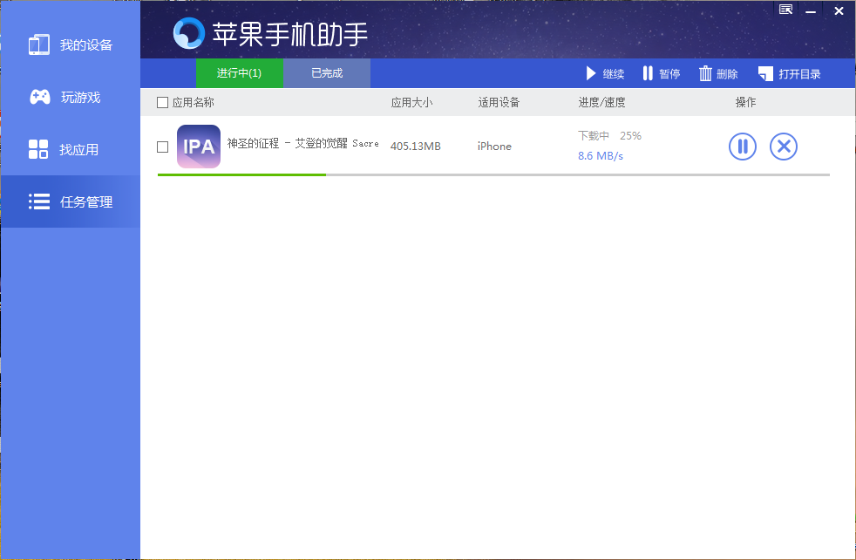
Task: Switch to the 进行中(1) tab
Action: 240,74
